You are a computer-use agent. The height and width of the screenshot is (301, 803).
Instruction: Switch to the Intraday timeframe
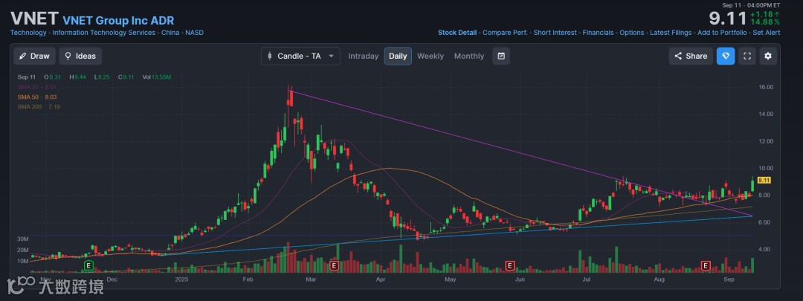[363, 56]
